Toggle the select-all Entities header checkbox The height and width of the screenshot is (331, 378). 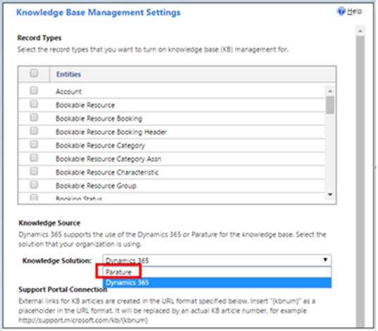tap(34, 73)
